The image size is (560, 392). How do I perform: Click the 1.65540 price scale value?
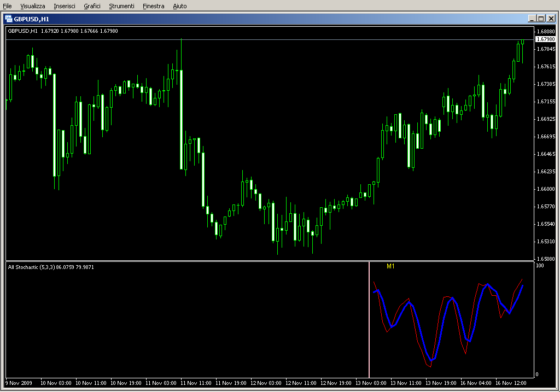point(546,224)
